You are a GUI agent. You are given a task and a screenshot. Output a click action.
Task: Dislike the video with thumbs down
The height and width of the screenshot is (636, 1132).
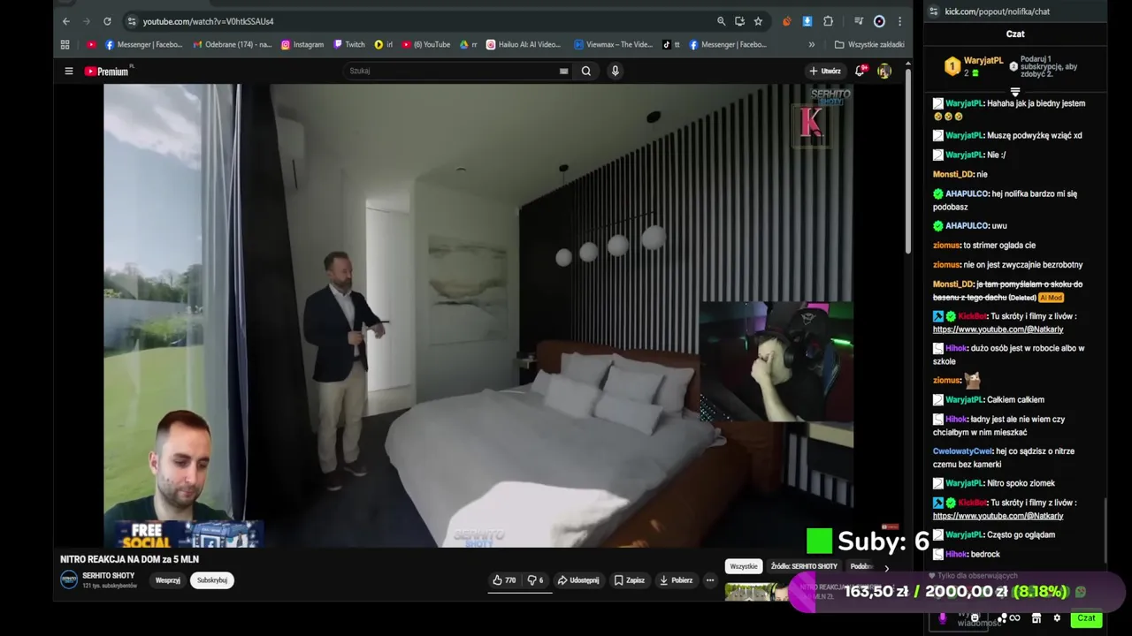536,580
